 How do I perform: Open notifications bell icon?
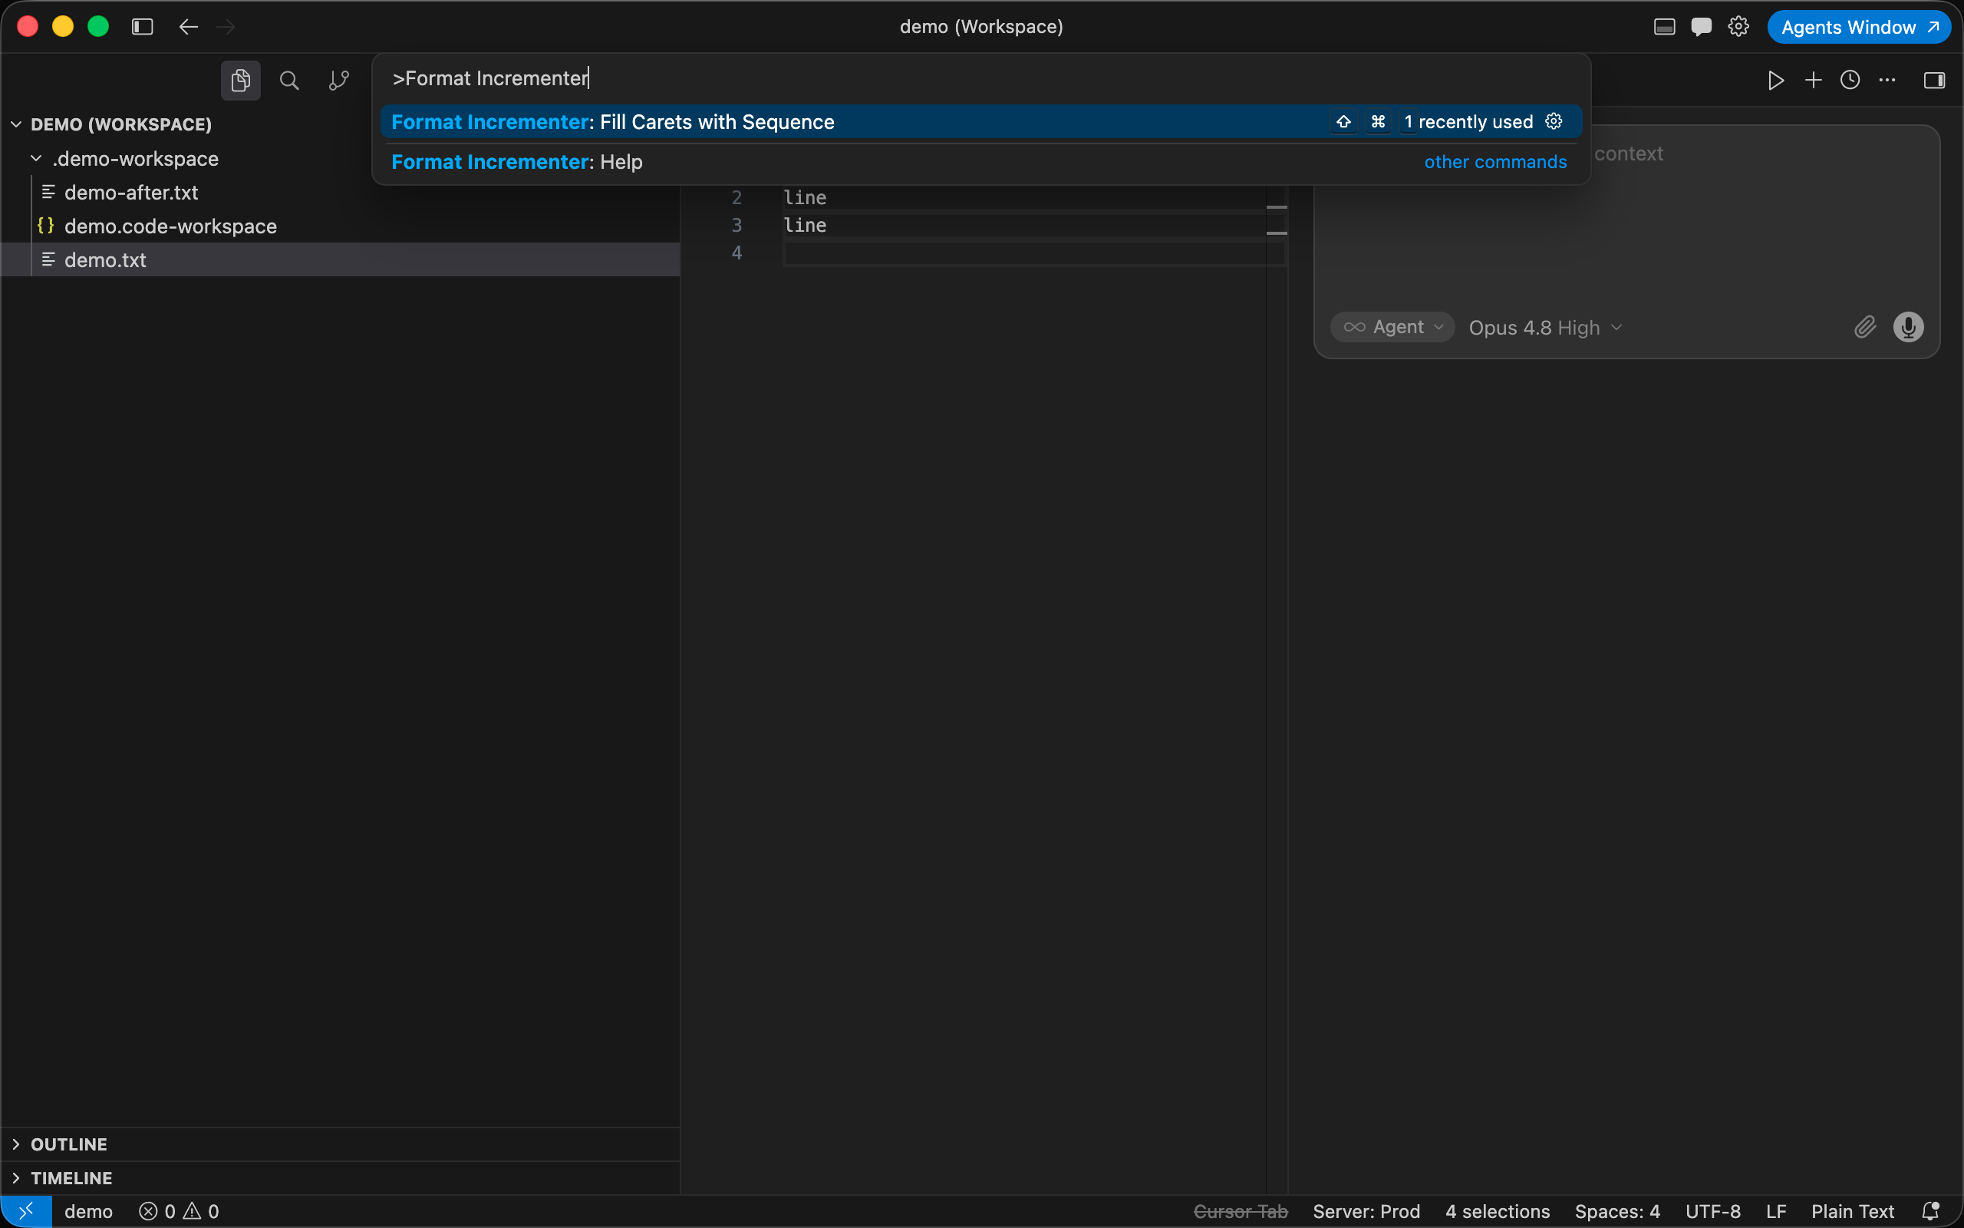click(x=1931, y=1211)
